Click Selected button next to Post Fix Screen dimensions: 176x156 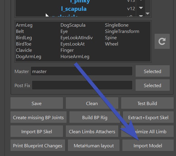point(153,85)
